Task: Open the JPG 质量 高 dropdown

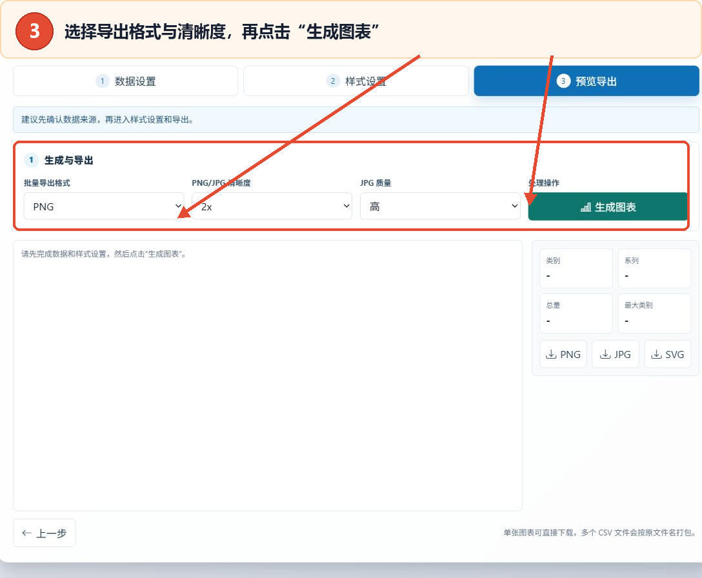Action: [x=440, y=206]
